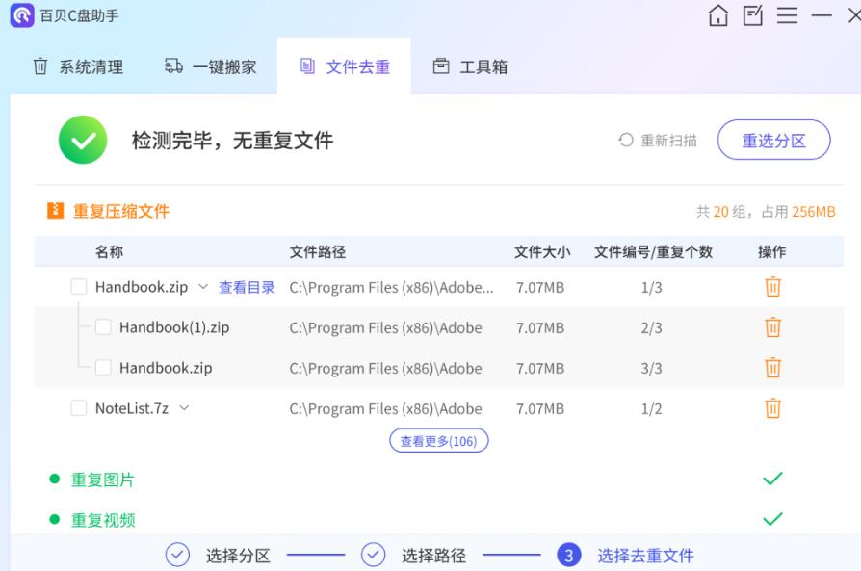Viewport: 861px width, 571px height.
Task: Switch to the 一键搬家 tab
Action: pyautogui.click(x=211, y=66)
